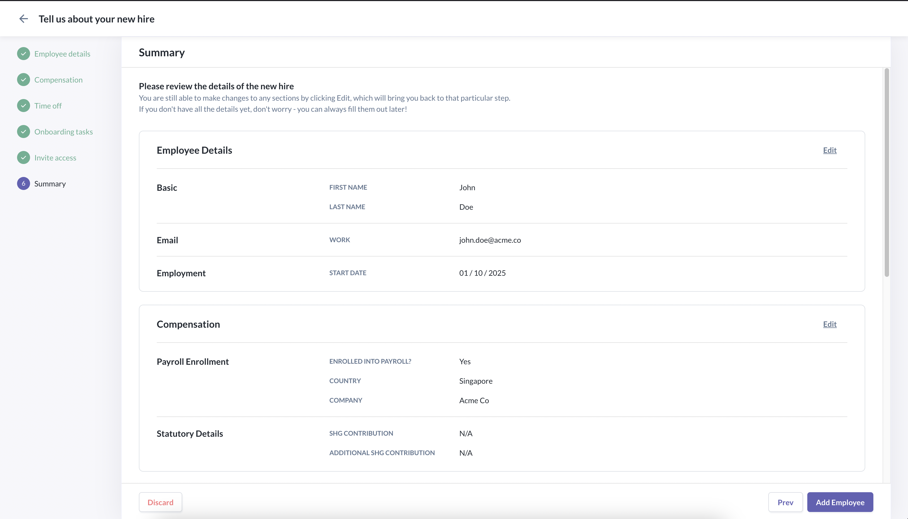Navigate to Time off step

click(48, 106)
